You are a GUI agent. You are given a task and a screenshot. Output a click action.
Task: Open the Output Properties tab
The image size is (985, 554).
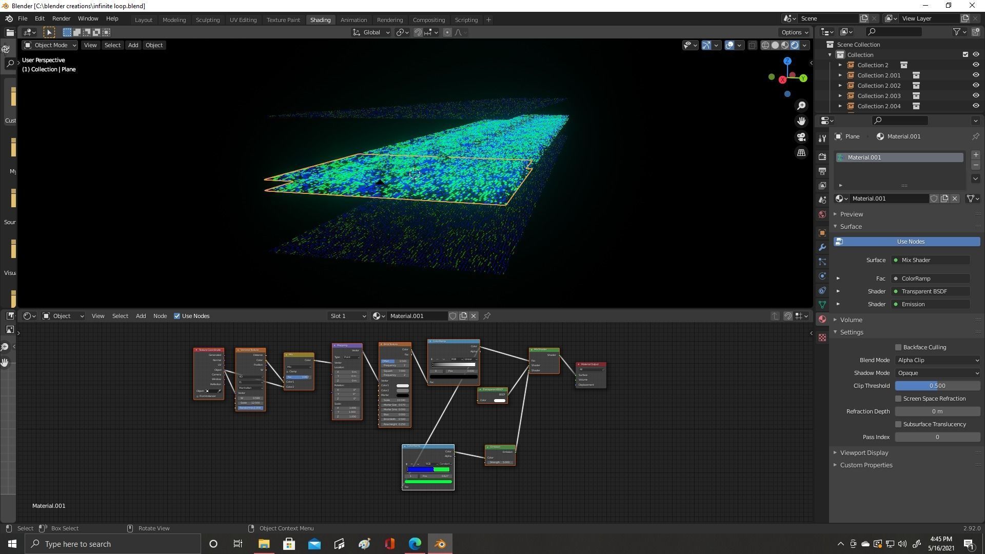coord(822,171)
